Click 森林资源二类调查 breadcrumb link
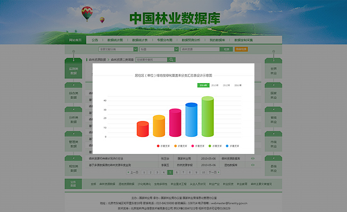The width and height of the screenshot is (347, 212). 122,60
